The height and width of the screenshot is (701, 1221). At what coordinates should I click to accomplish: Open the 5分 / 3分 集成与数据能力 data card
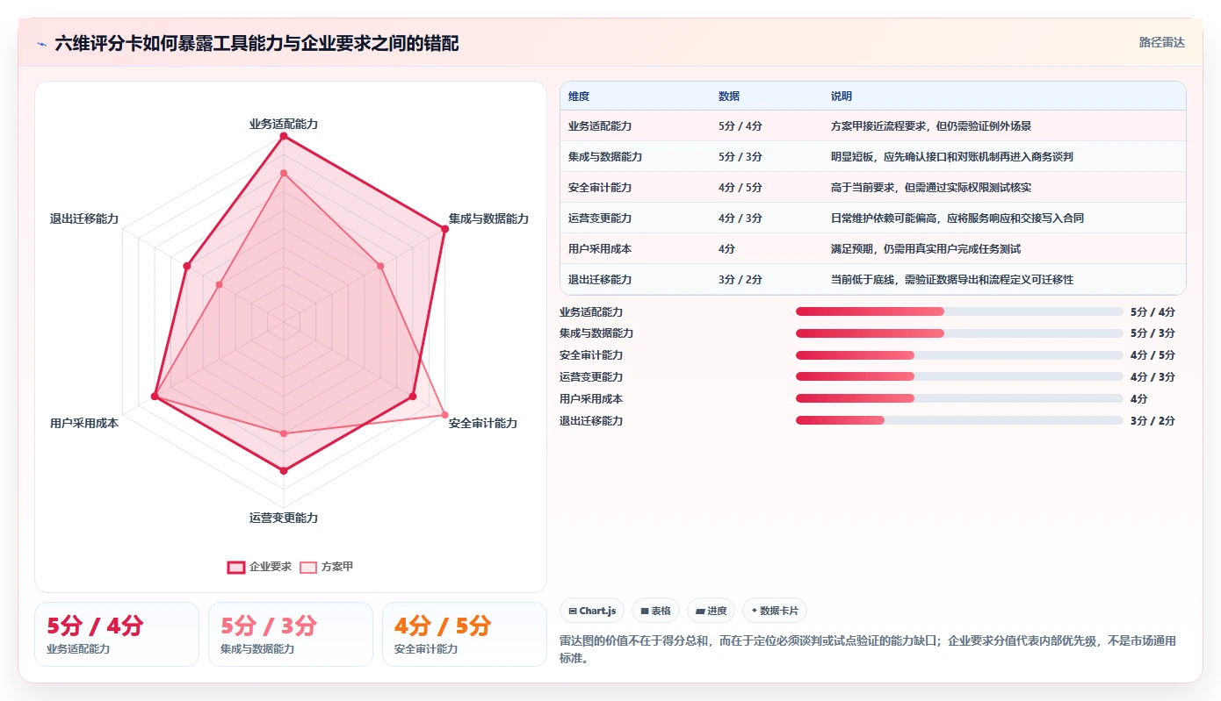tap(291, 634)
